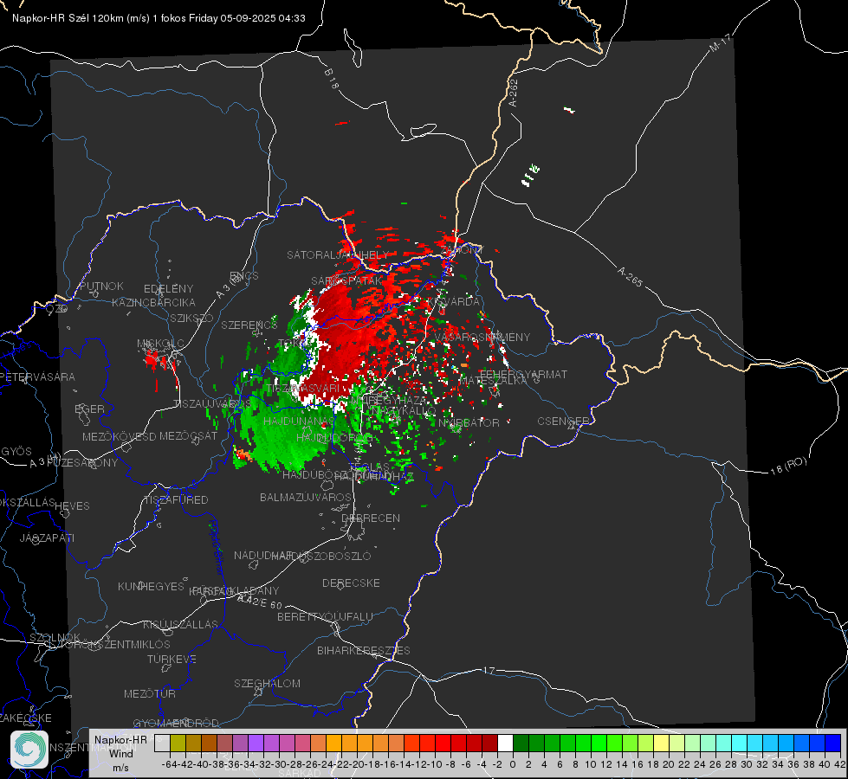The image size is (848, 779).
Task: Click the KUNHEGYES city label
Action: click(x=151, y=586)
